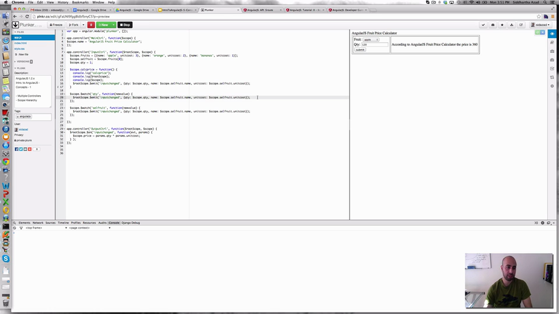
Task: Click the console filter funnel icon
Action: (21, 228)
